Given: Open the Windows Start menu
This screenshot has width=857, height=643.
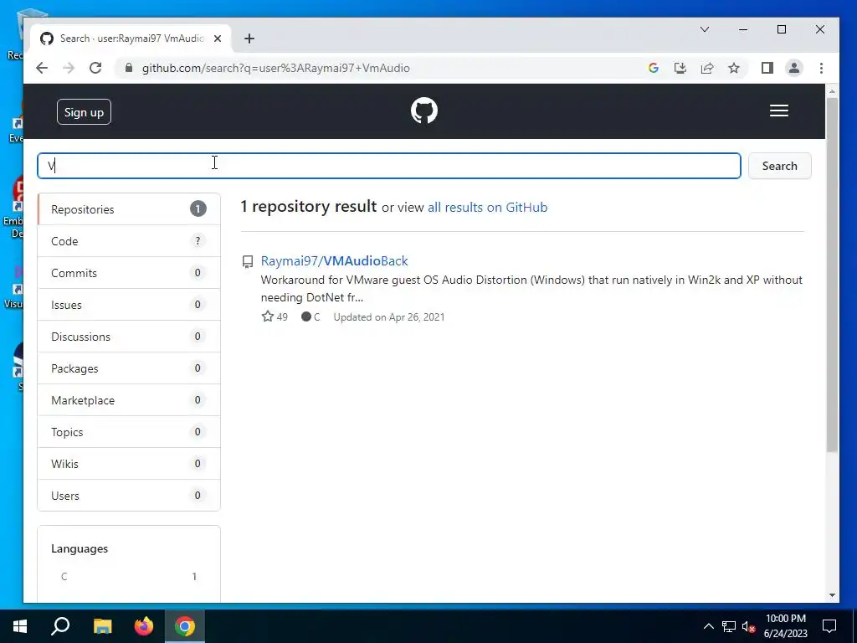Looking at the screenshot, I should pyautogui.click(x=20, y=626).
